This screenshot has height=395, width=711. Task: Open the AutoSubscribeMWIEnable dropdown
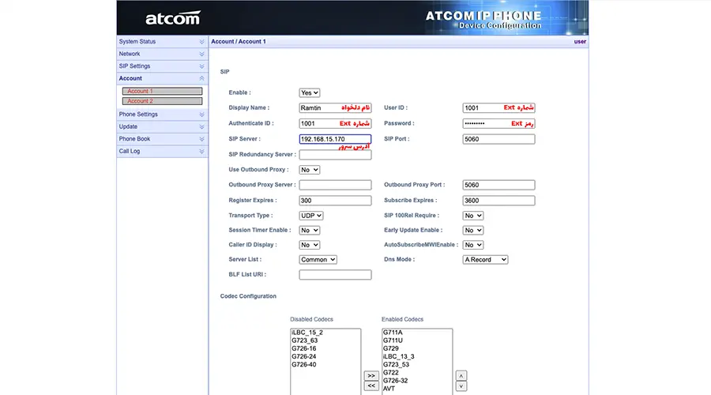tap(472, 245)
